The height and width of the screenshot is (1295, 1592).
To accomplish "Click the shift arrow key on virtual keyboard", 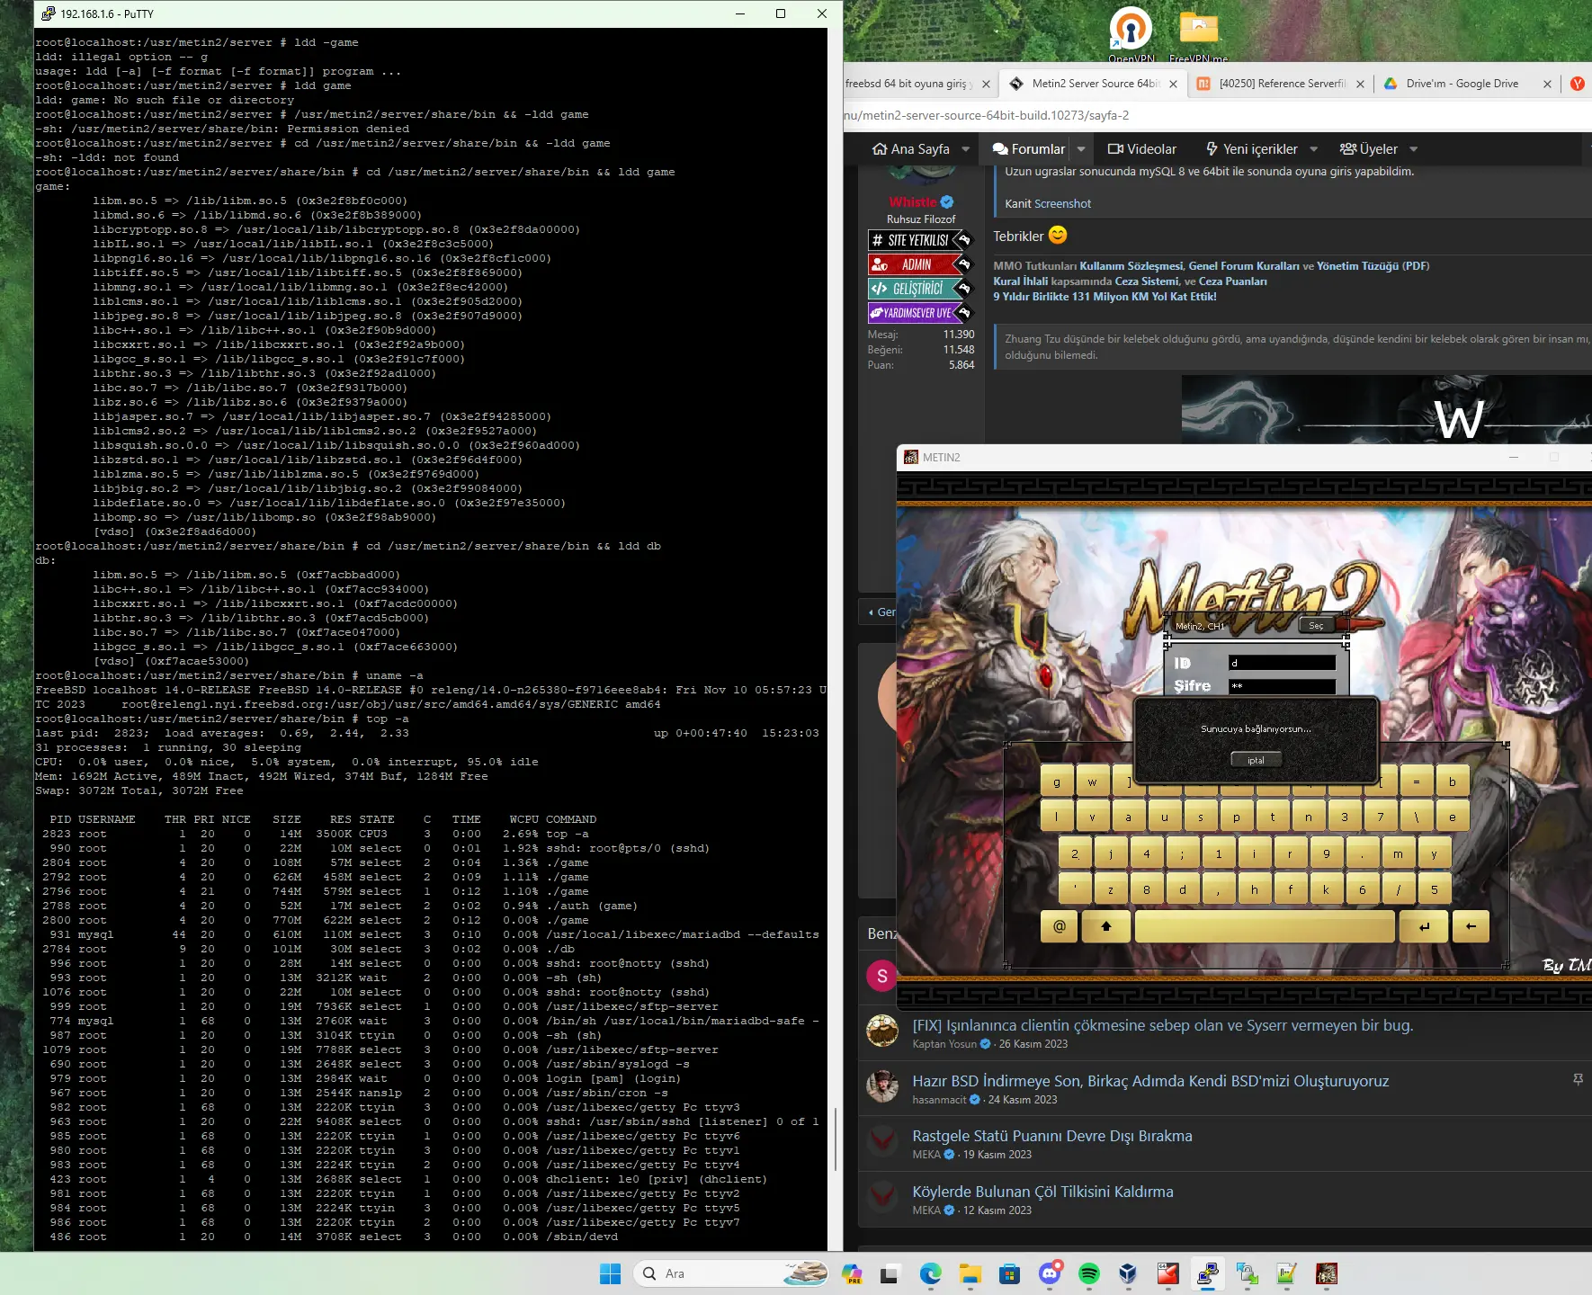I will tap(1106, 926).
